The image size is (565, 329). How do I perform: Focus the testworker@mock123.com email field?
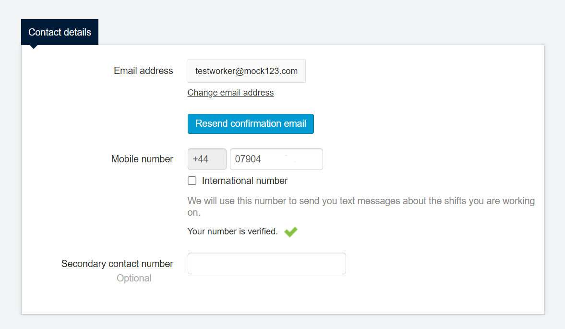(246, 71)
